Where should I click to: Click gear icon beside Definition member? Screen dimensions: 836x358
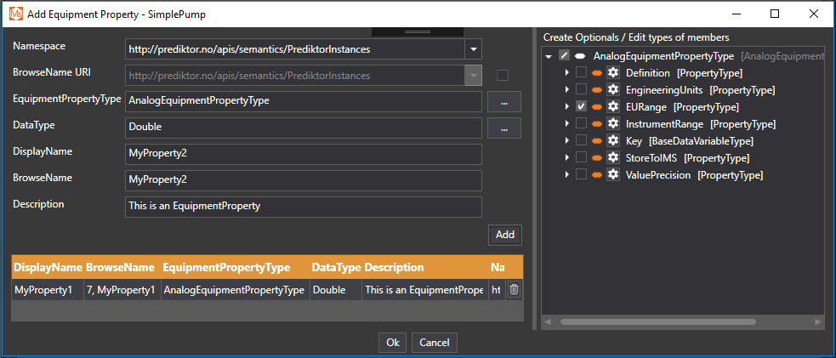point(612,73)
